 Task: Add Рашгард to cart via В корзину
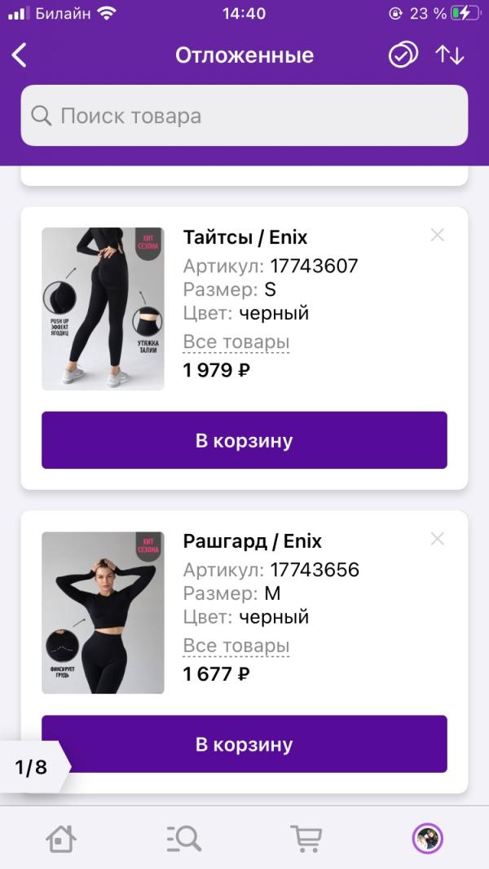[244, 743]
